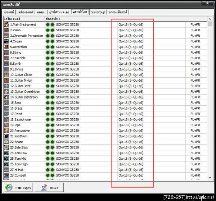216x201 pixels.
Task: Select the Guitar Clean icon
Action: (x=6, y=75)
